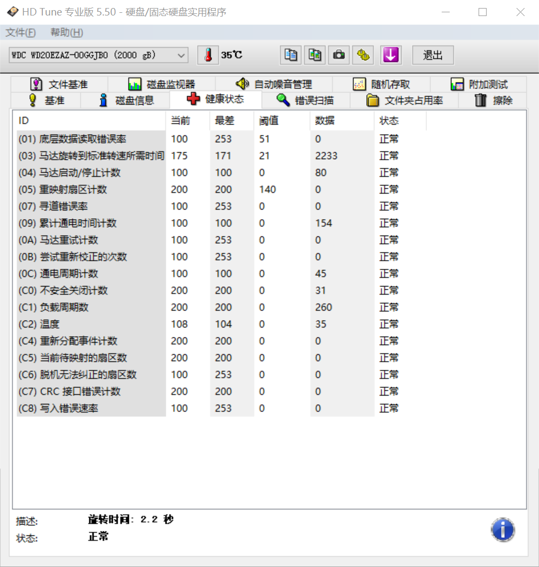This screenshot has height=567, width=539.
Task: Click the 35℃ temperature reading
Action: (x=232, y=55)
